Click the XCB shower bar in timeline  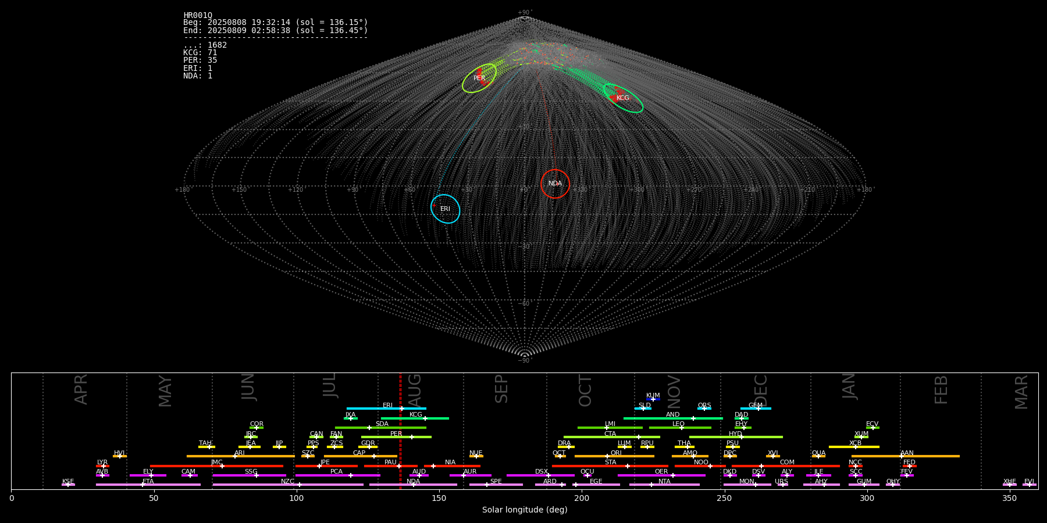(x=854, y=446)
